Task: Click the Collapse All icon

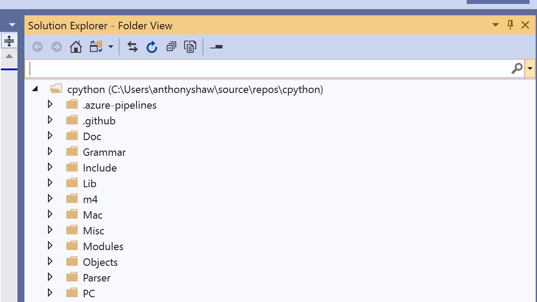Action: tap(171, 47)
